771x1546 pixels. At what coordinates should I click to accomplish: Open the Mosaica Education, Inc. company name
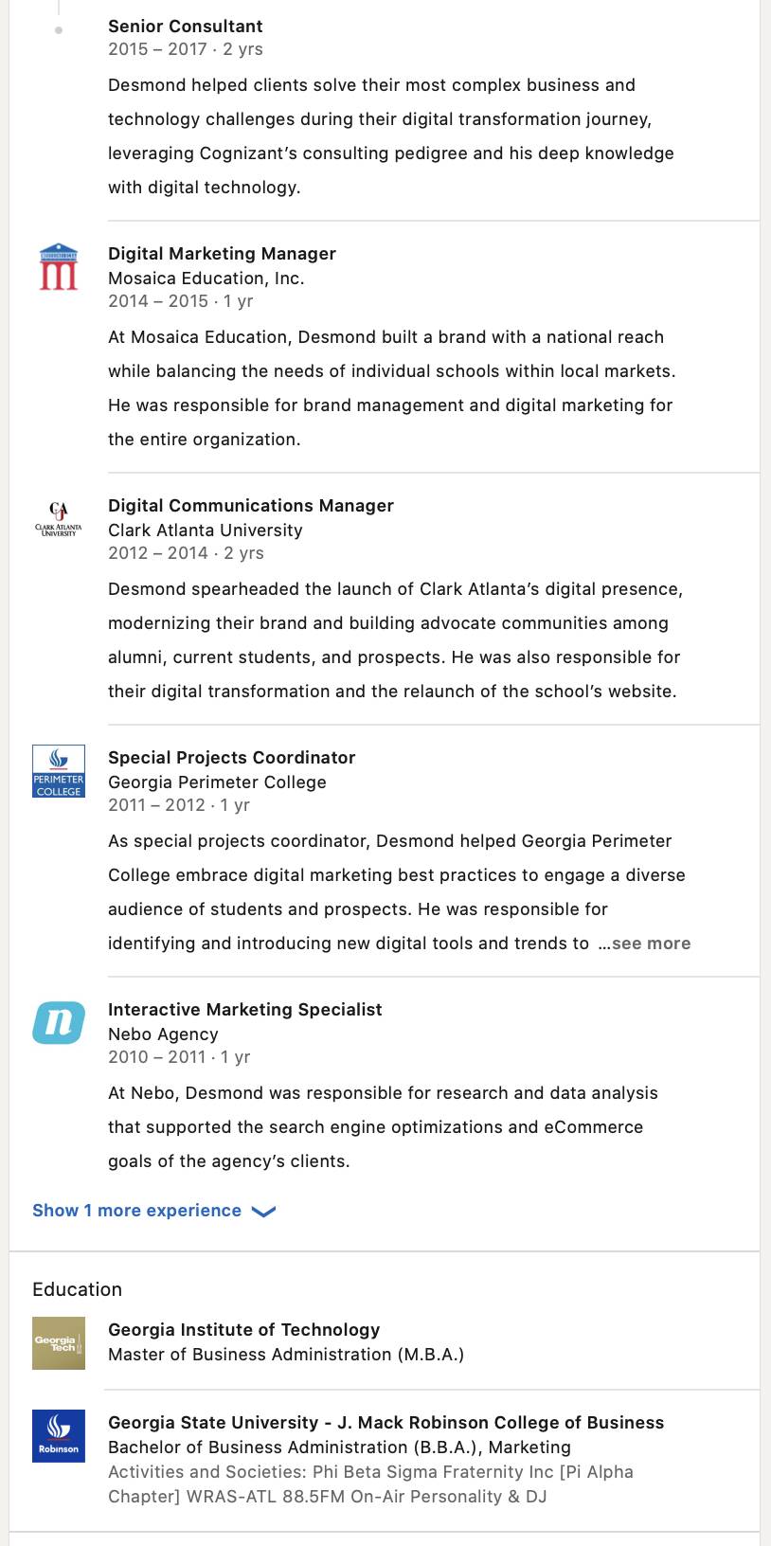[x=206, y=279]
